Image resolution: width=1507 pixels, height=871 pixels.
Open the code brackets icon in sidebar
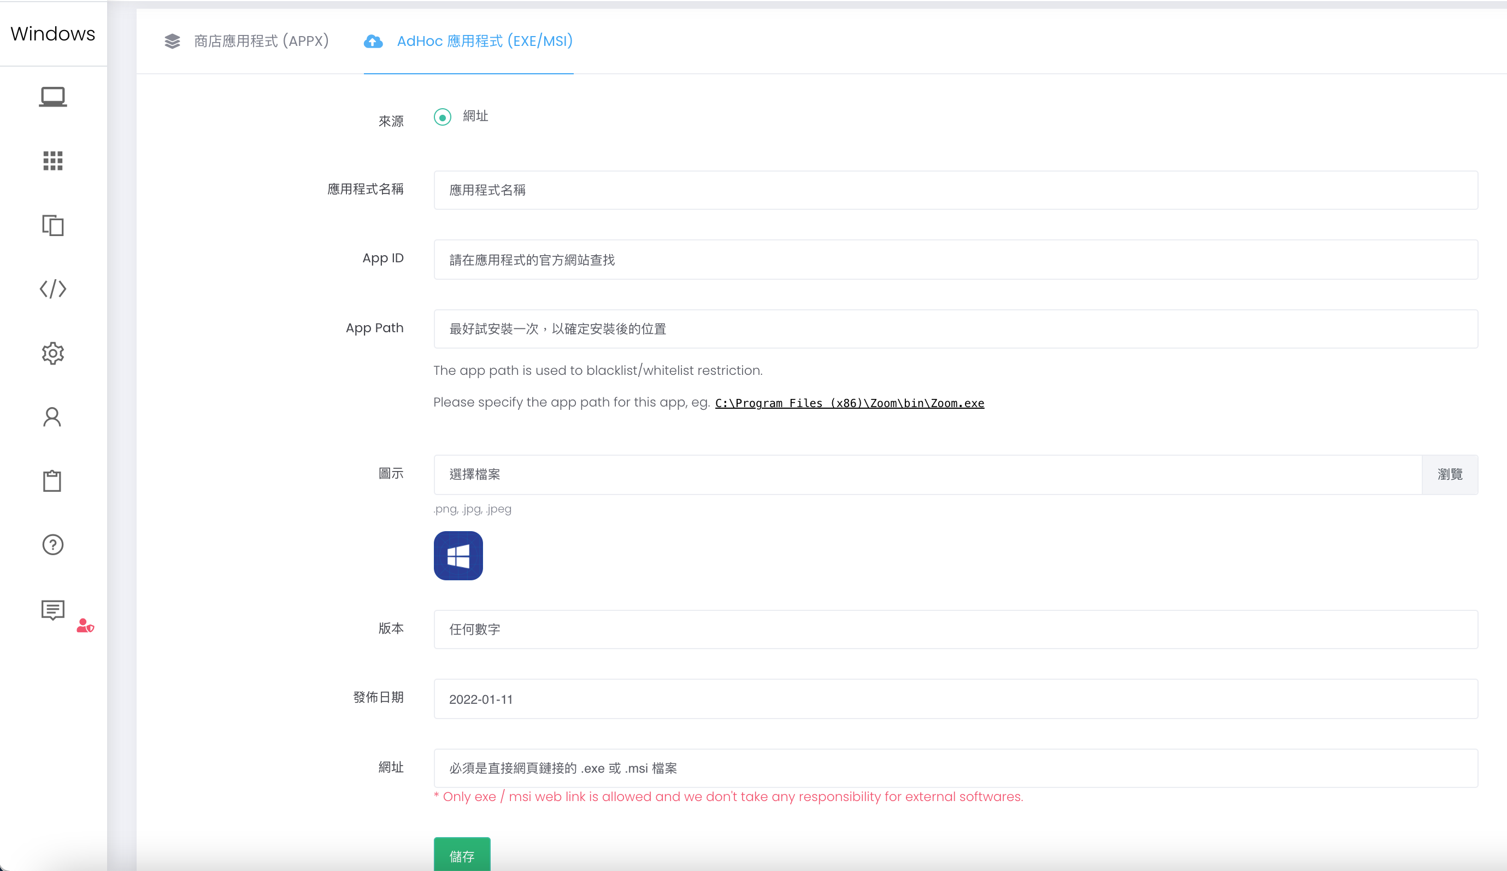point(52,289)
